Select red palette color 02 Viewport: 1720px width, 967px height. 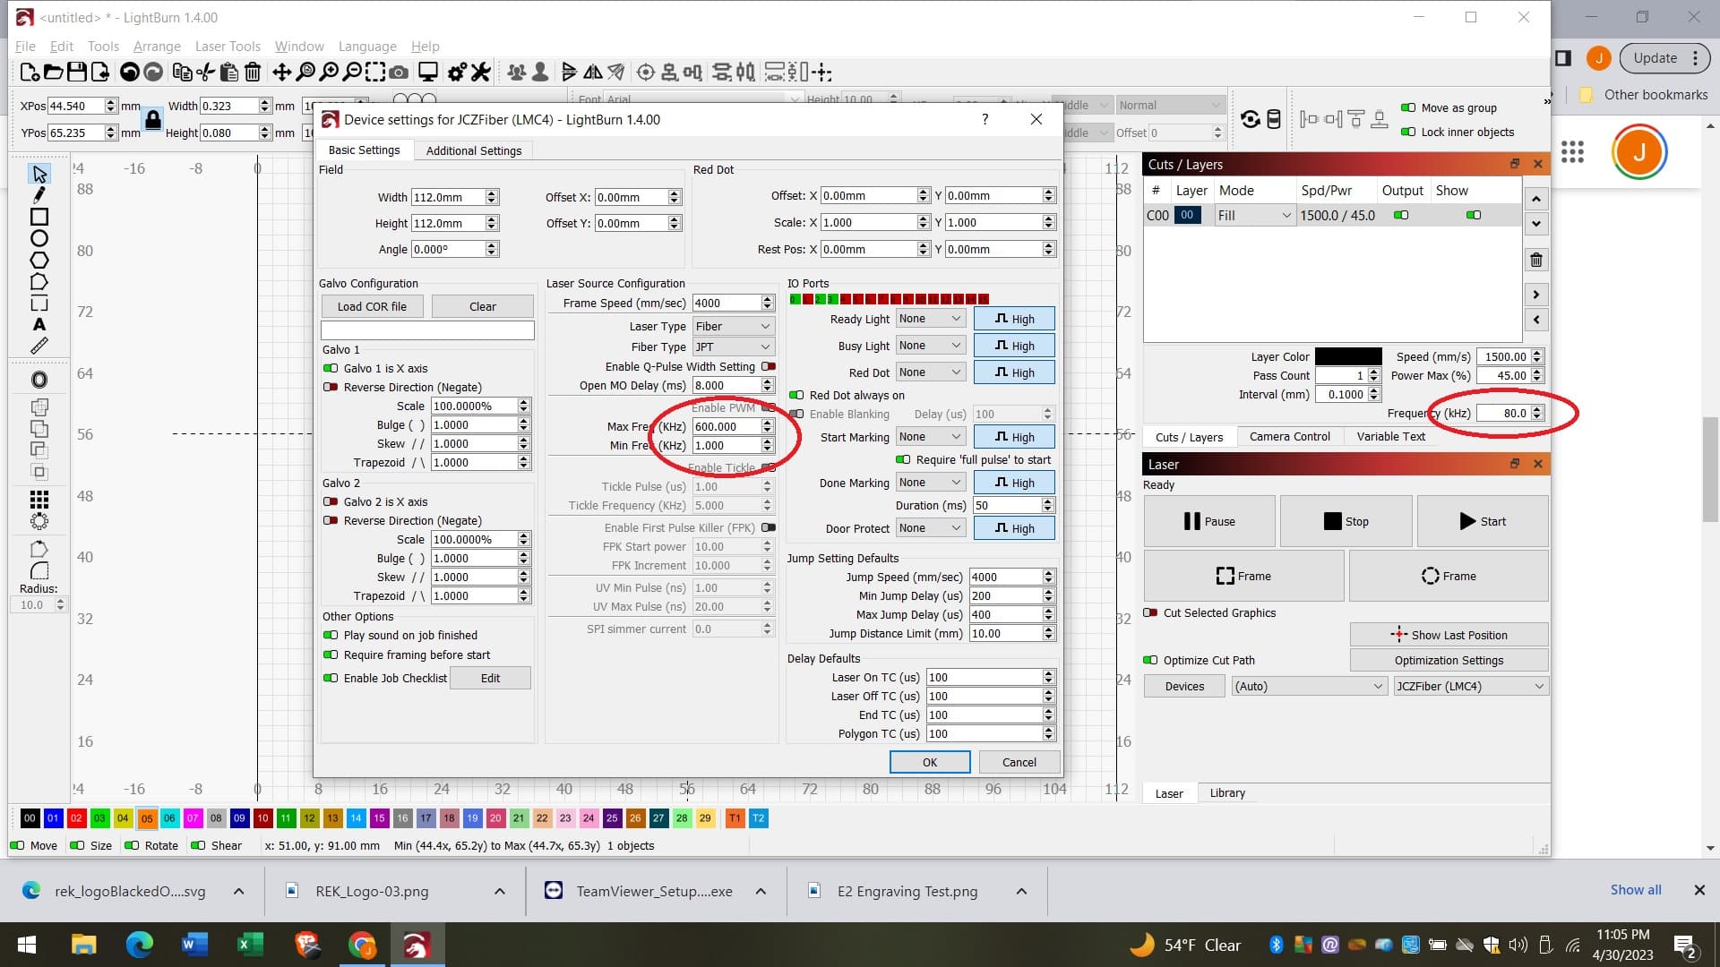pyautogui.click(x=76, y=817)
